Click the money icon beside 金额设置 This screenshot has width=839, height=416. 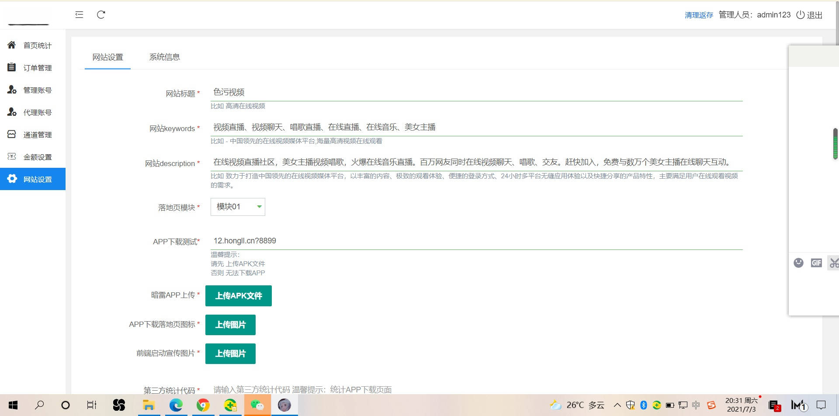(12, 156)
